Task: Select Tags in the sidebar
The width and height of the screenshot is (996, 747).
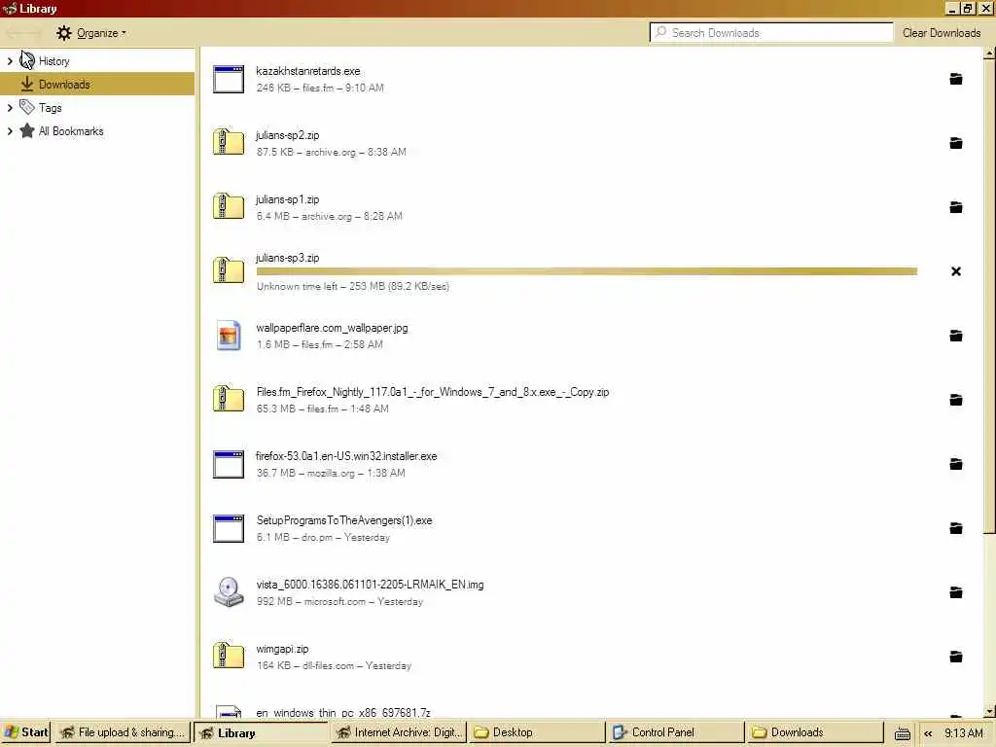Action: pos(97,107)
